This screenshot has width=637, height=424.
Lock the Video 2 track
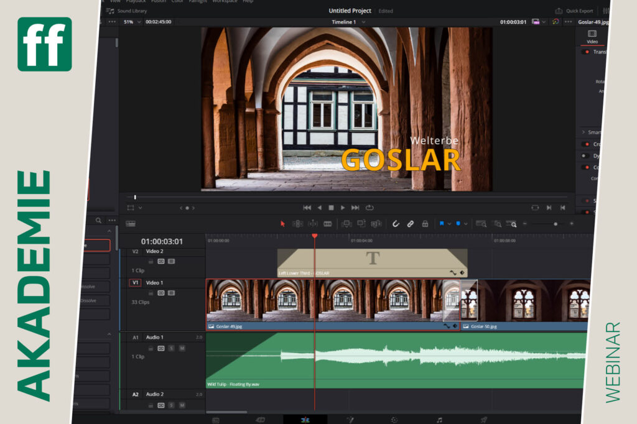click(x=151, y=262)
